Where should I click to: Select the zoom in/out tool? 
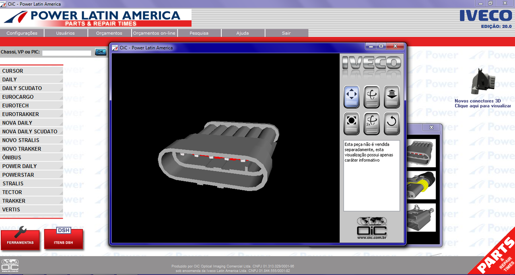click(392, 97)
